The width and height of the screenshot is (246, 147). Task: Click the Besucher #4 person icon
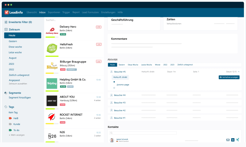[111, 95]
